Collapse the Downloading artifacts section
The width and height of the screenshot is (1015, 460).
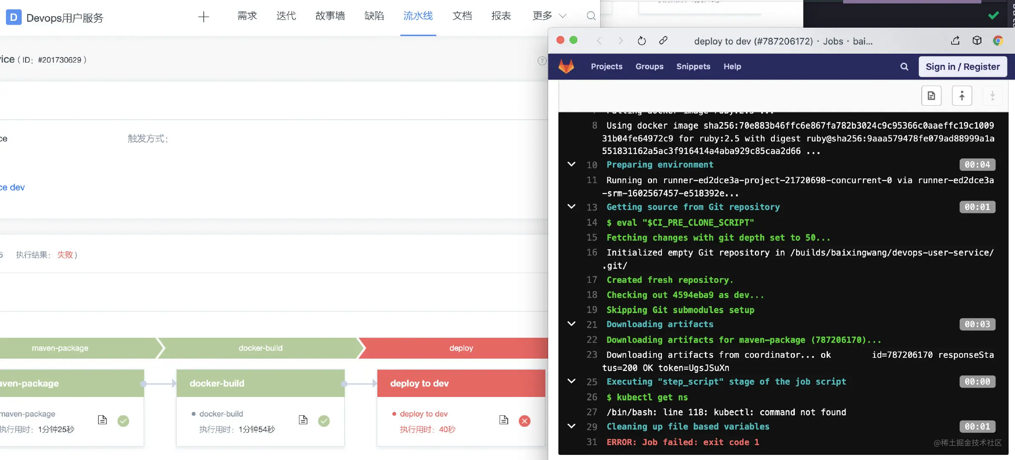coord(572,324)
